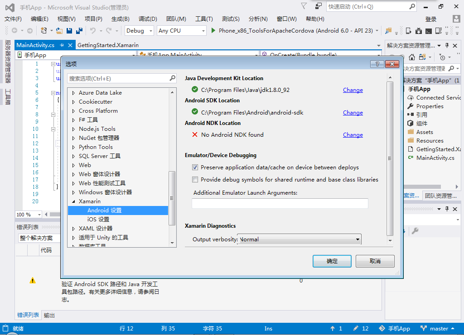
Task: Open the 生成(B) menu
Action: [121, 19]
